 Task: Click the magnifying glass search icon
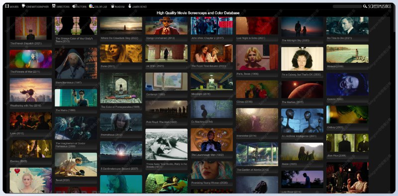point(365,6)
